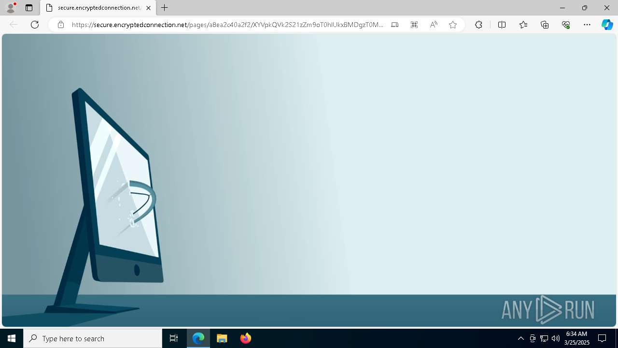The width and height of the screenshot is (618, 348).
Task: Open Settings and more menu
Action: pos(587,25)
